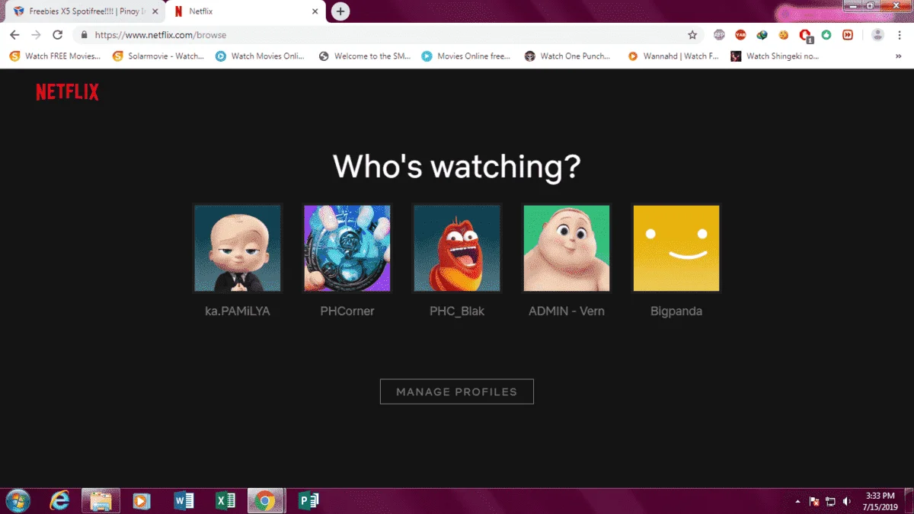Open the Watch Shingeki no bookmark
Viewport: 914px width, 514px height.
point(775,56)
